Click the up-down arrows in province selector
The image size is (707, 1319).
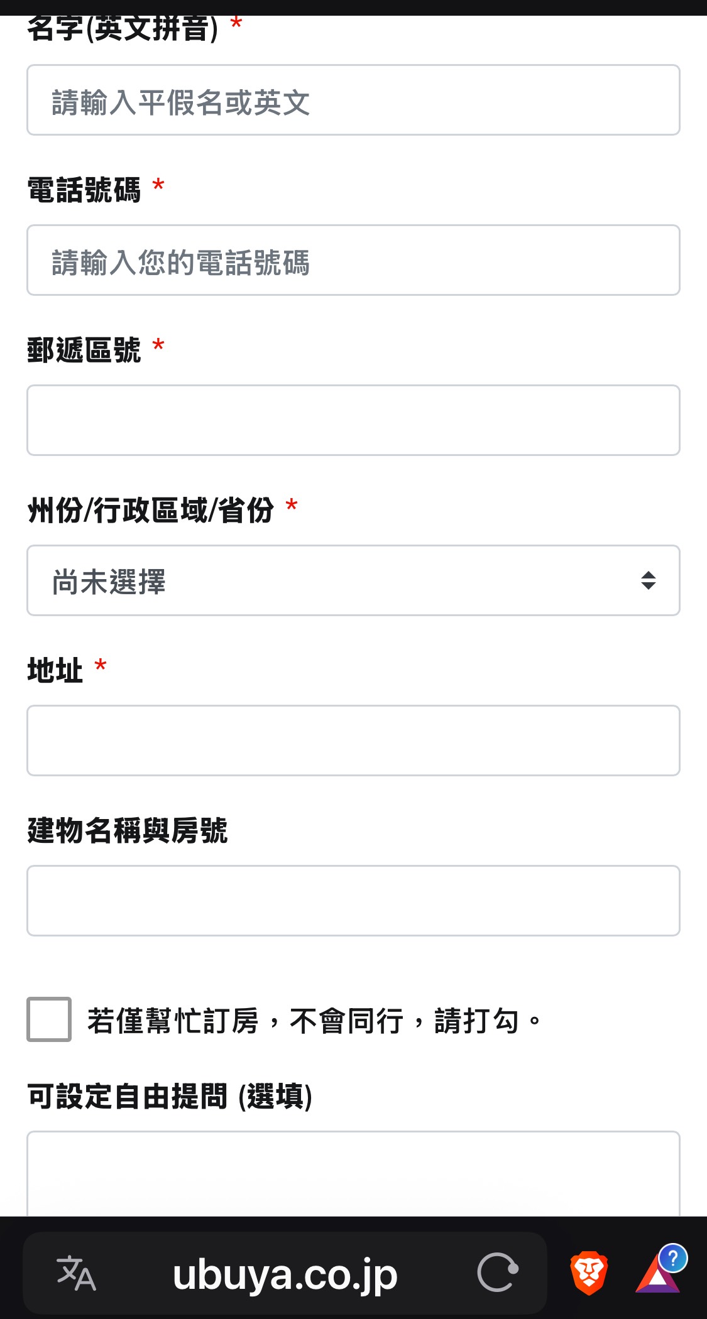(649, 580)
